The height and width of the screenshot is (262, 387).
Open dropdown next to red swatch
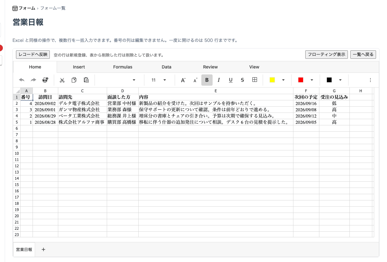click(x=312, y=80)
